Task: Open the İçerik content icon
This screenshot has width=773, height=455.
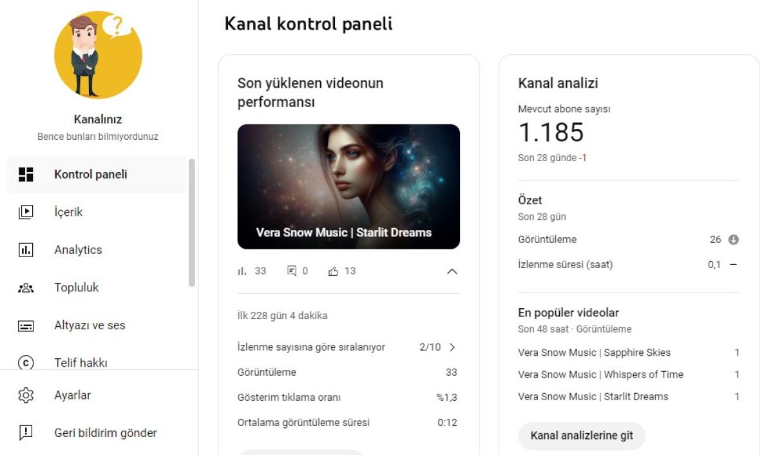Action: click(x=26, y=212)
